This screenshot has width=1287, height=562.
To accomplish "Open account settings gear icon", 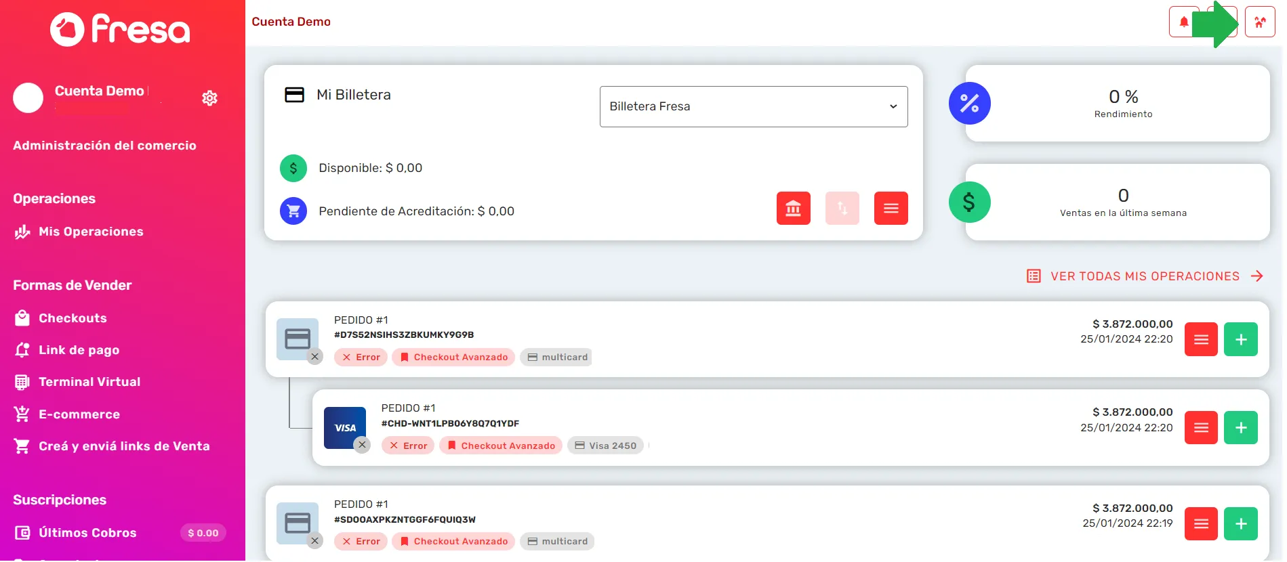I will click(x=209, y=98).
